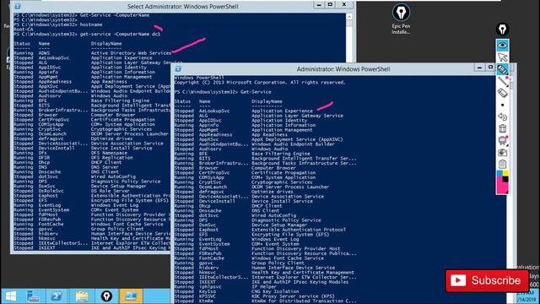Image resolution: width=540 pixels, height=304 pixels.
Task: Click 'Windows Font Cache Service' in front window
Action: (288, 258)
